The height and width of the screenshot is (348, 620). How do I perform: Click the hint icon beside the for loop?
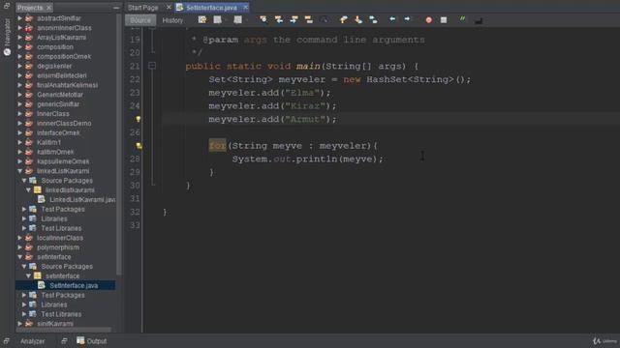(139, 146)
